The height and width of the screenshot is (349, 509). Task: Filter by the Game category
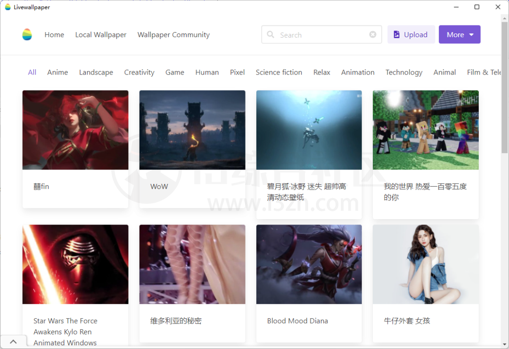[x=175, y=72]
